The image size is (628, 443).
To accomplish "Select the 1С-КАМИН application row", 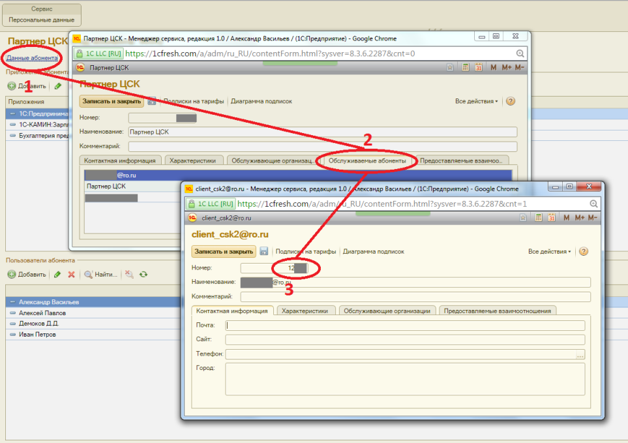I will 38,125.
